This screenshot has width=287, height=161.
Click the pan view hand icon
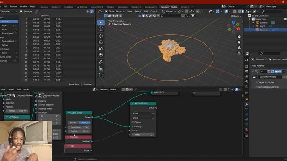[x=239, y=42]
